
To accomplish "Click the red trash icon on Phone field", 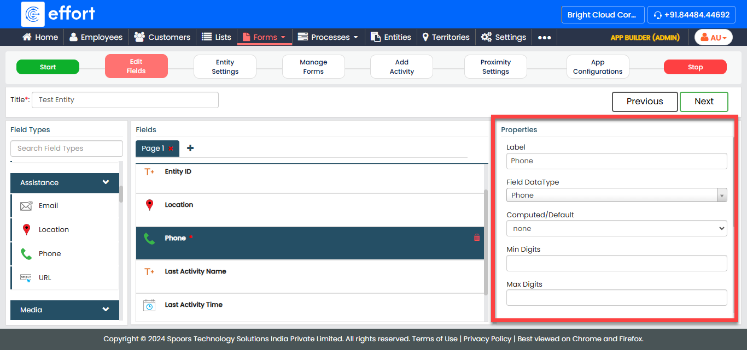I will click(477, 238).
